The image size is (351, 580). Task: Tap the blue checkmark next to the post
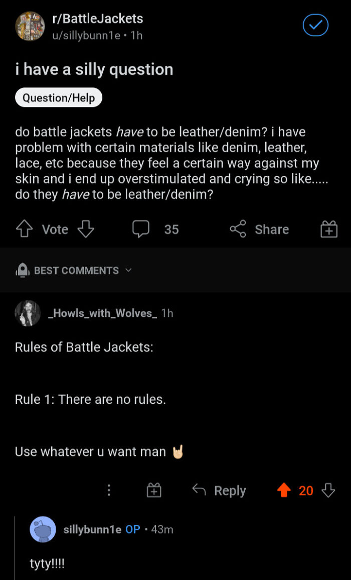point(315,25)
